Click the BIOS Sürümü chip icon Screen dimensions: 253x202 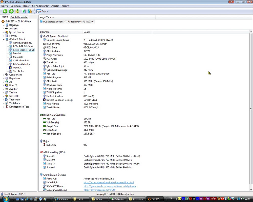(45, 44)
